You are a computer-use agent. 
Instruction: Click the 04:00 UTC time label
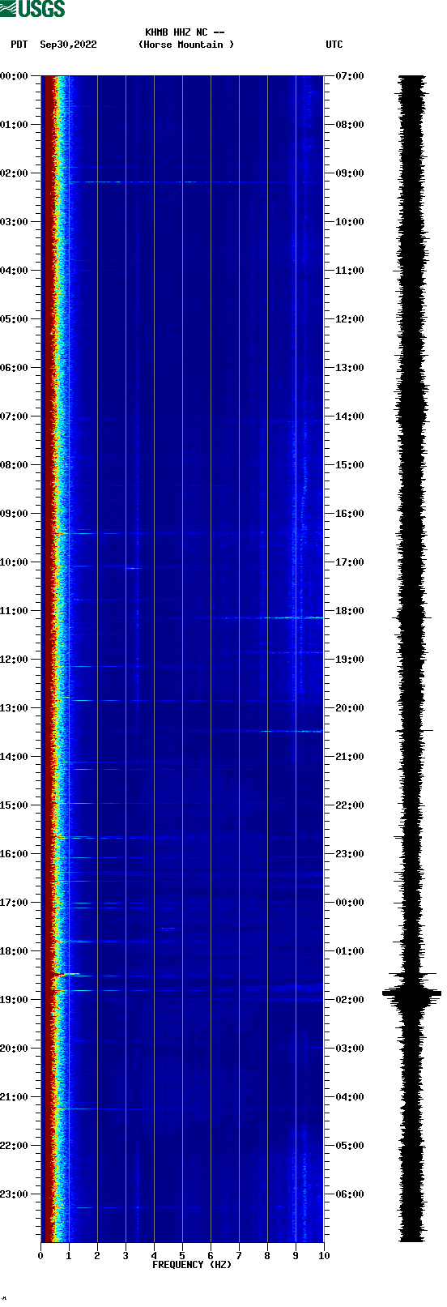click(350, 1097)
